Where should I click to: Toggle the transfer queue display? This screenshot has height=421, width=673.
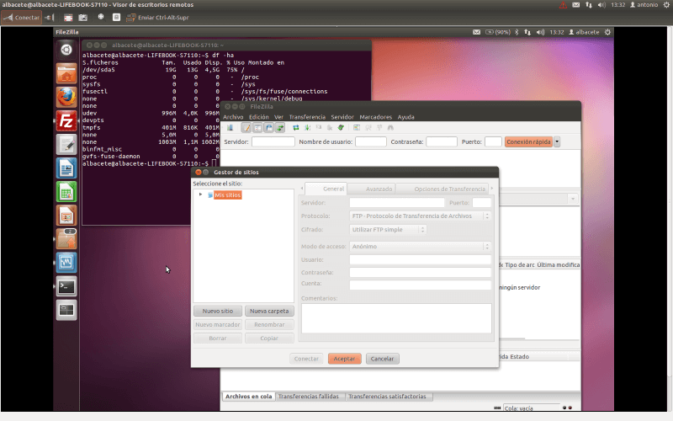280,128
